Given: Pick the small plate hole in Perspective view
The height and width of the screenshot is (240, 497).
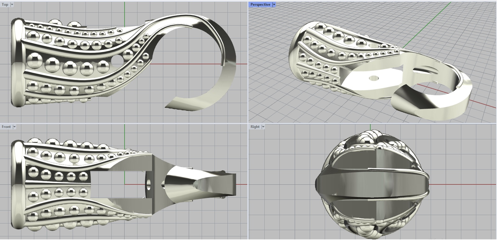Looking at the screenshot, I should pyautogui.click(x=373, y=78).
